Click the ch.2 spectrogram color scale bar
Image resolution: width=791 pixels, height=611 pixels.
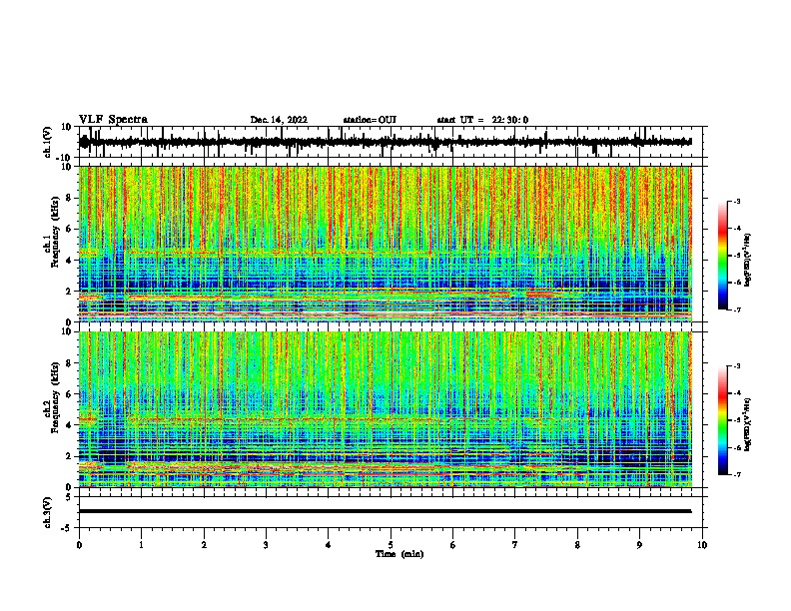click(723, 420)
